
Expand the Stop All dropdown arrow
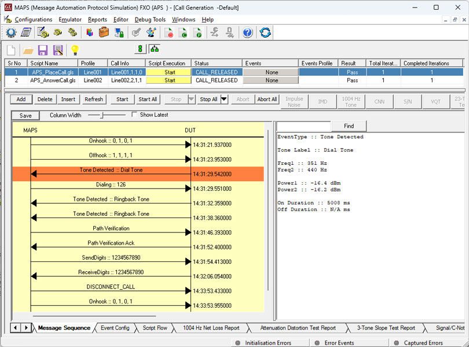tap(224, 99)
